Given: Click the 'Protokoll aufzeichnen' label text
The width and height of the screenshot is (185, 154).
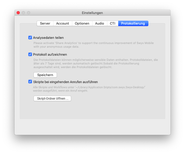Looking at the screenshot, I should click(x=50, y=55).
